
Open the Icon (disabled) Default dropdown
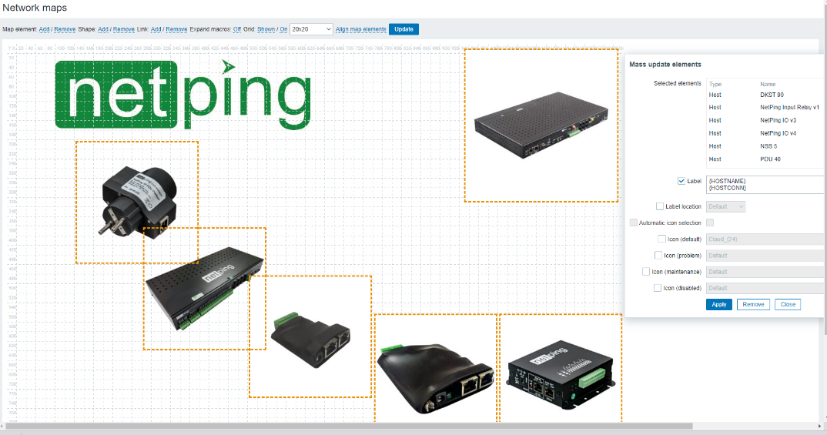click(765, 289)
